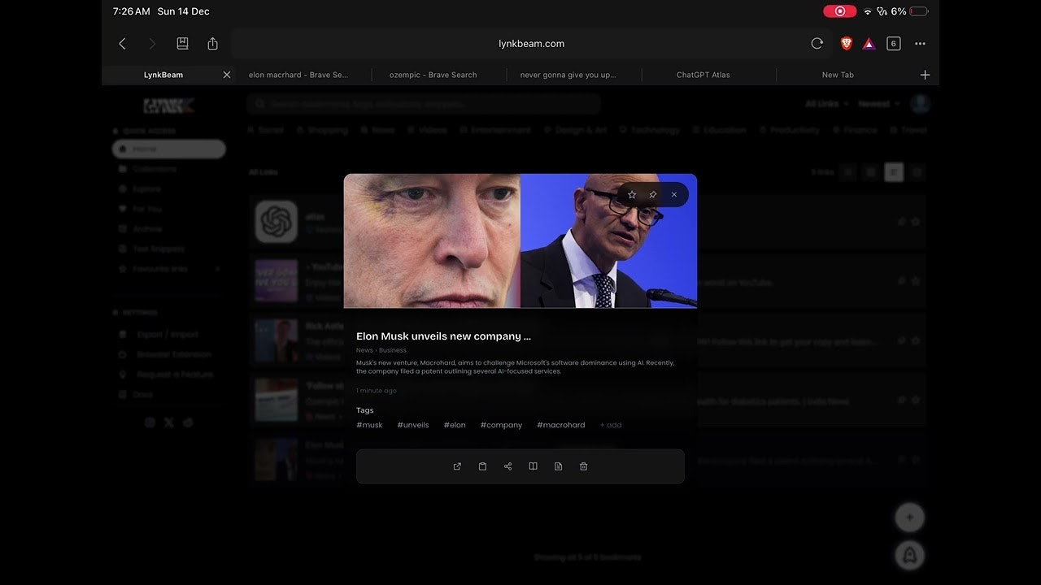The width and height of the screenshot is (1041, 585).
Task: Select the #unveils tag
Action: (413, 425)
